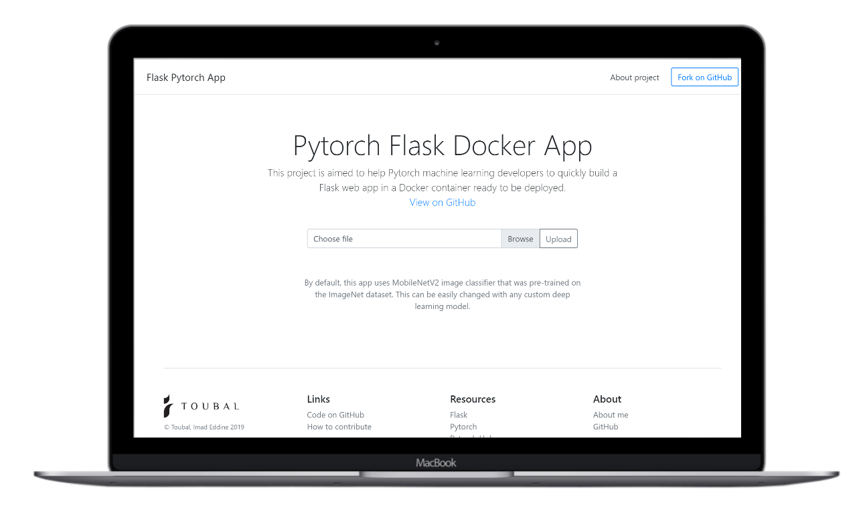Click the Flask Pytorch App brand title

point(186,78)
